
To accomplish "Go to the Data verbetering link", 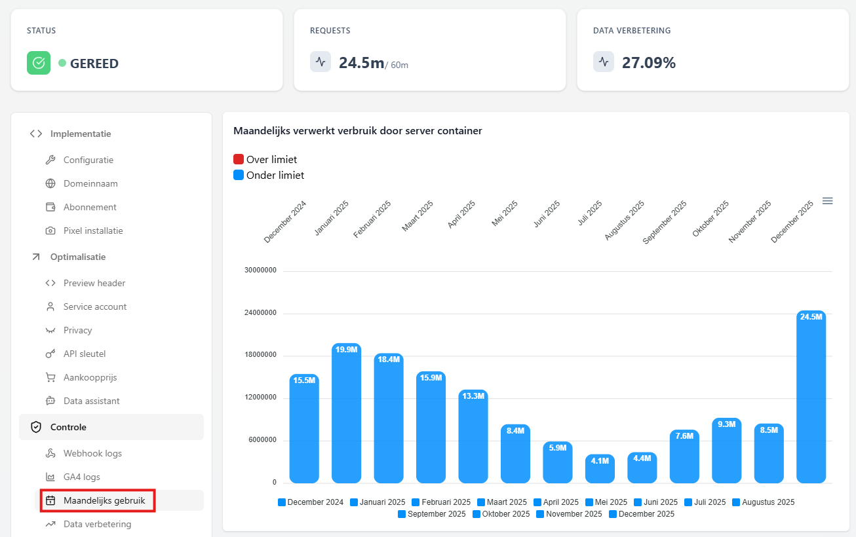I will tap(97, 524).
